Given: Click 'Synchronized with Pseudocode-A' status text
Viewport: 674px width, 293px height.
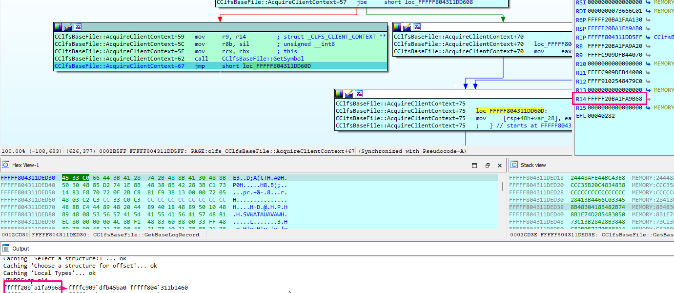Looking at the screenshot, I should point(413,151).
